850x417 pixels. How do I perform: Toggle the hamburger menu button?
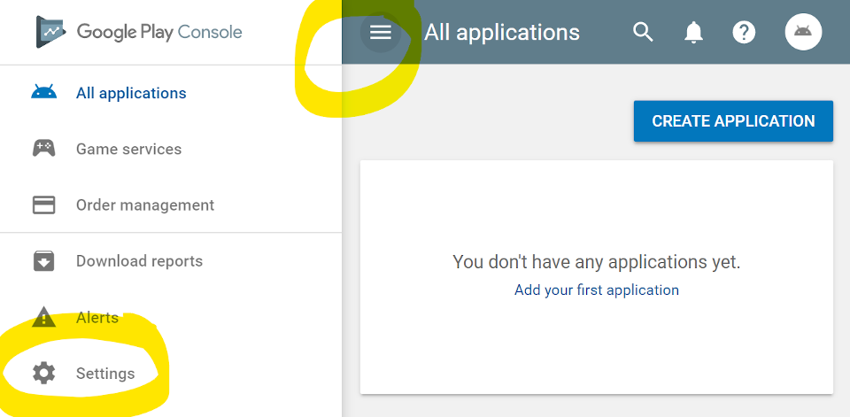point(381,33)
